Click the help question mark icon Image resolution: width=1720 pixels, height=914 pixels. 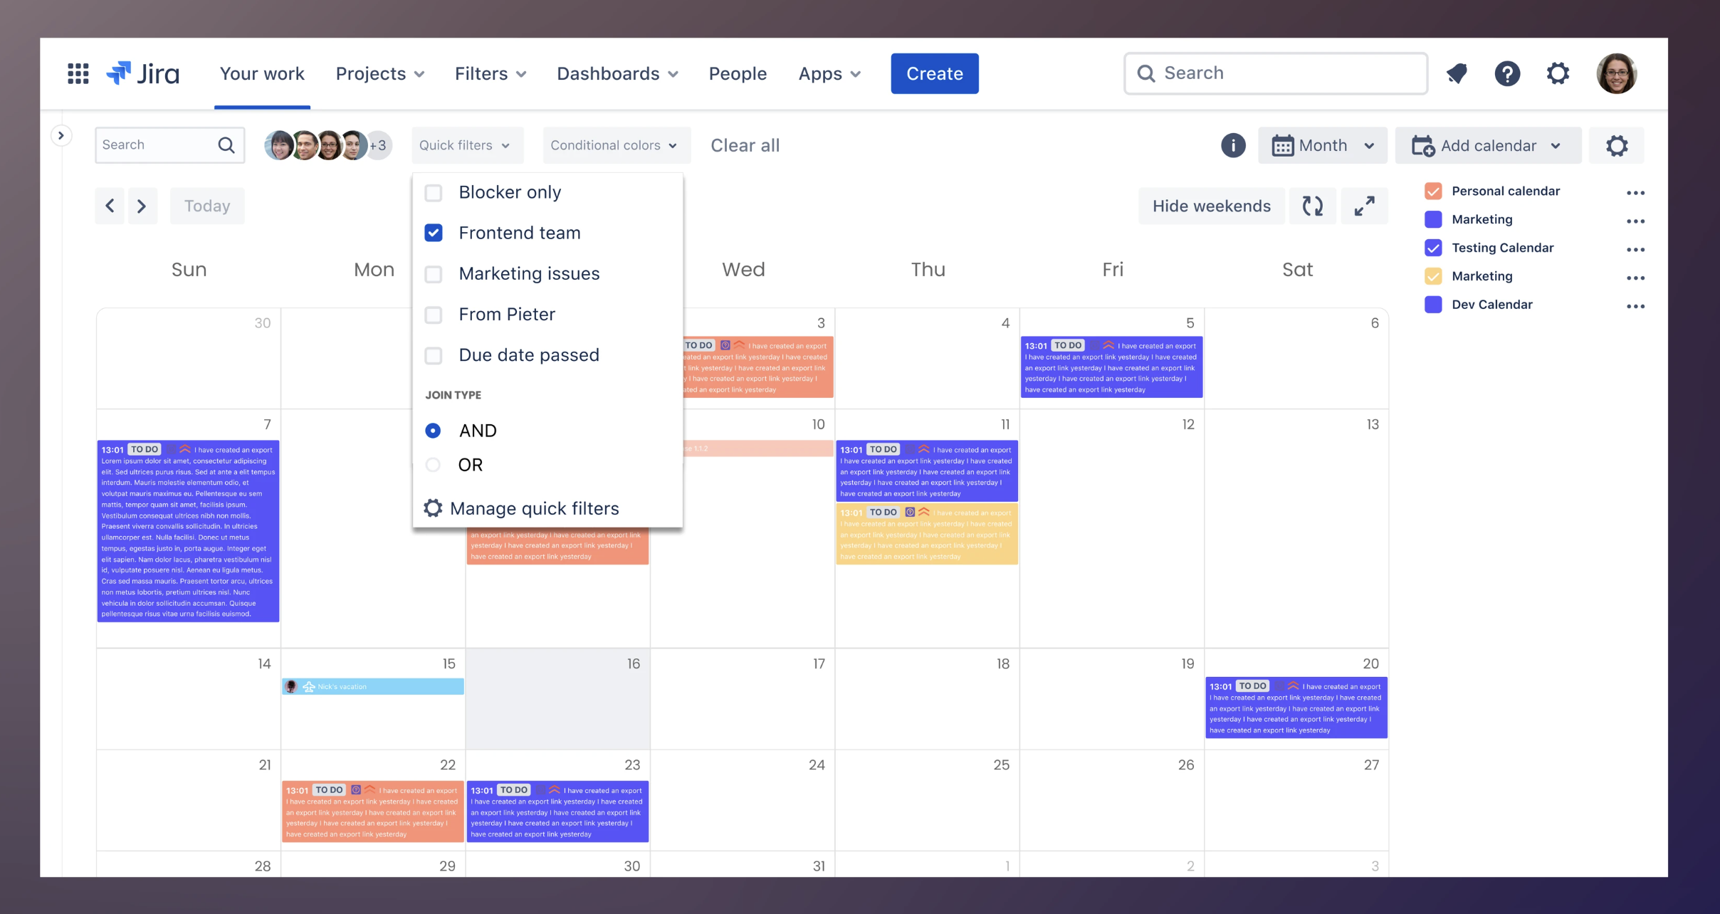tap(1507, 73)
